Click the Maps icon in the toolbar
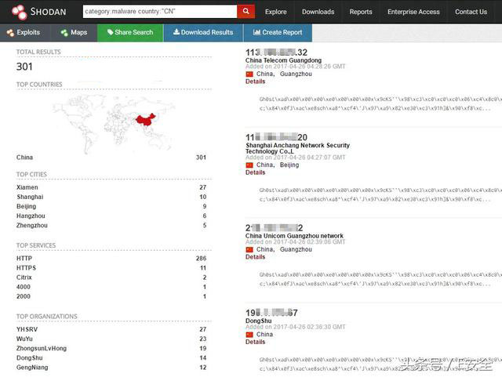Image resolution: width=502 pixels, height=377 pixels. [64, 33]
